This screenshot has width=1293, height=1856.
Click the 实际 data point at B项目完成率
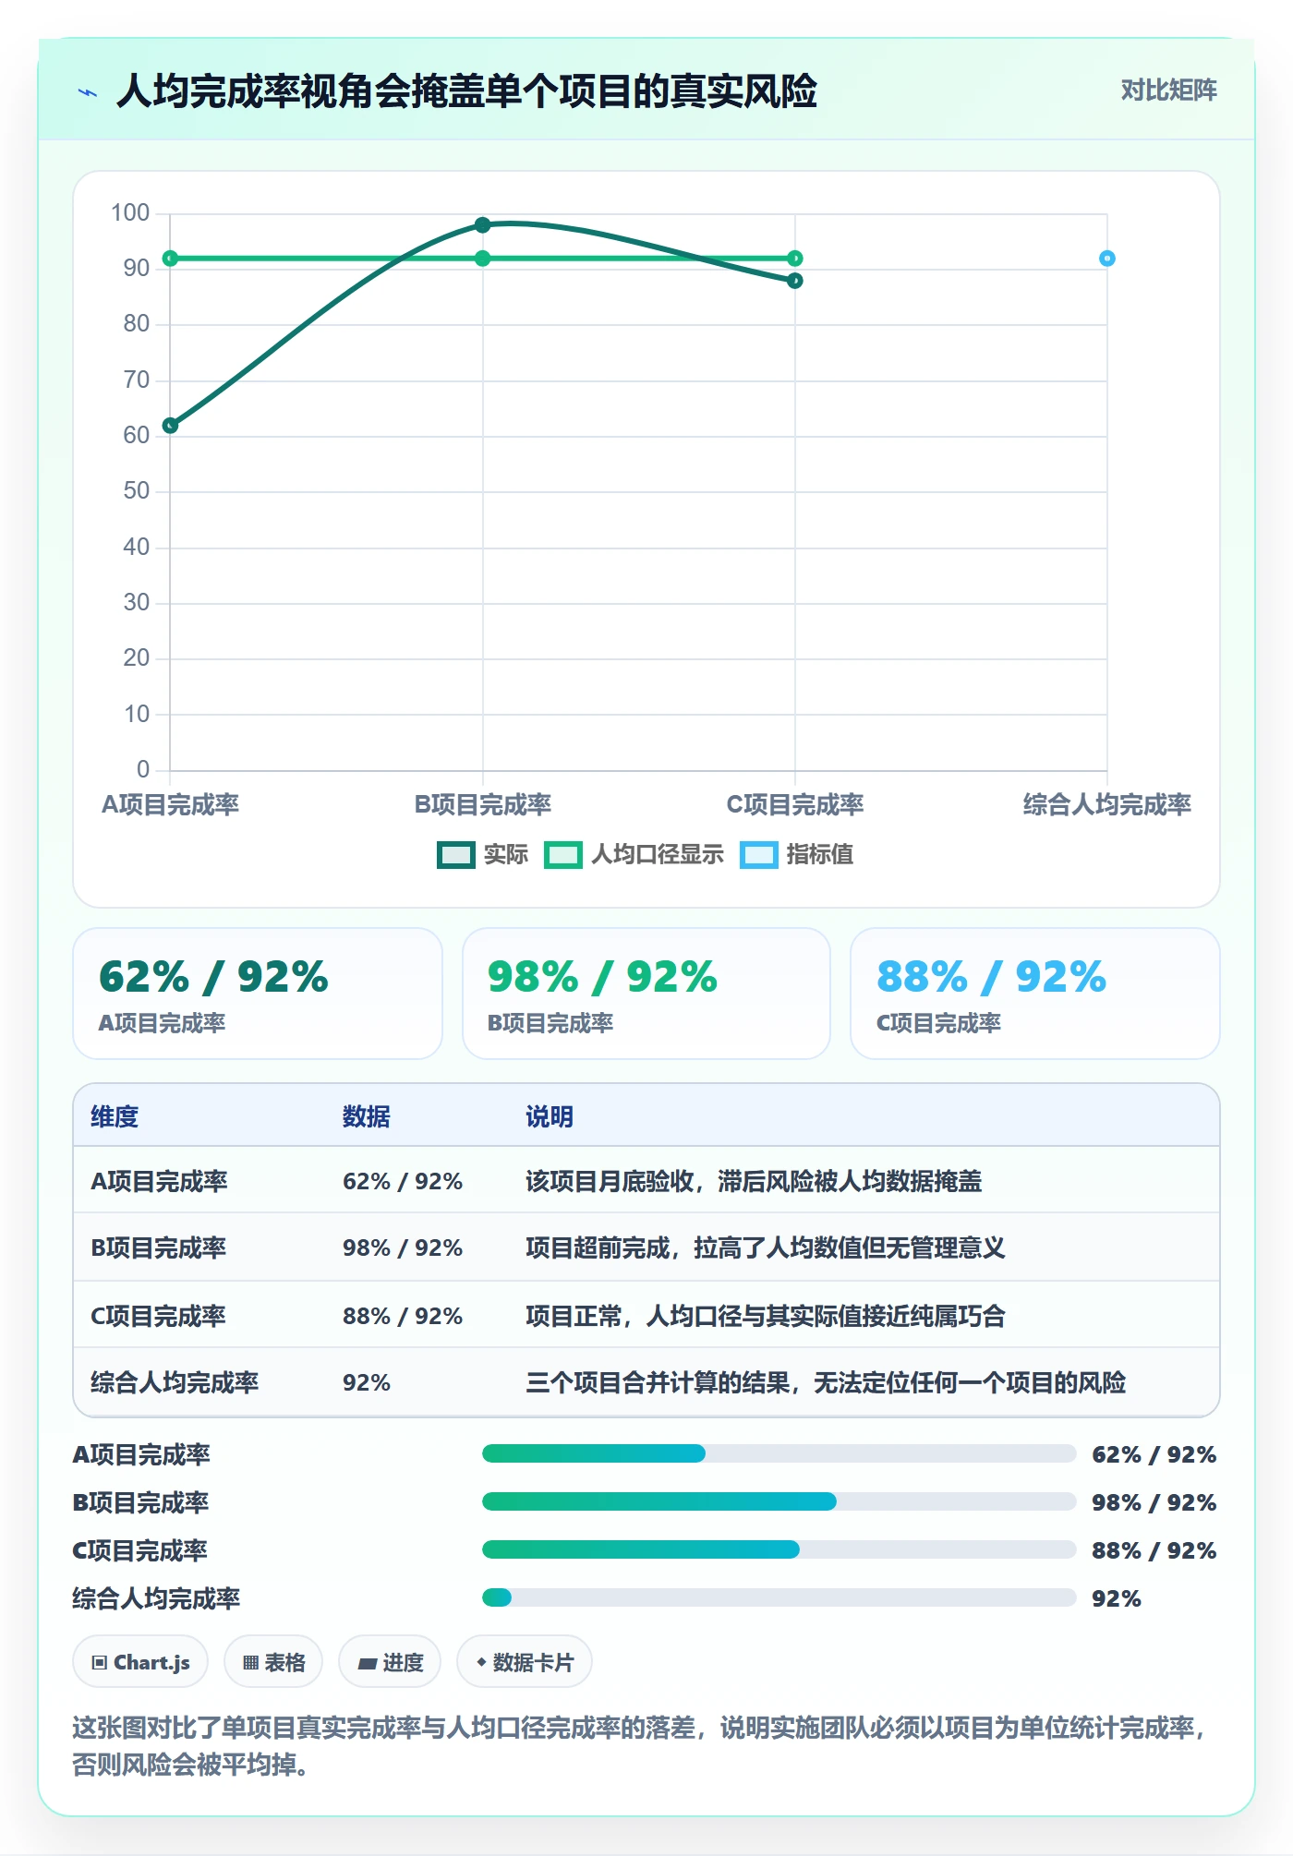coord(482,225)
